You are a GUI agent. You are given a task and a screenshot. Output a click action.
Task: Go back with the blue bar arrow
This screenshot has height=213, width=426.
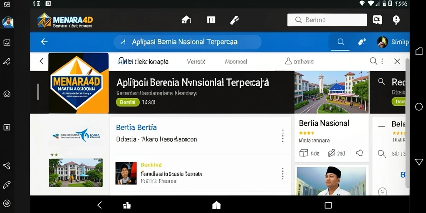44,42
